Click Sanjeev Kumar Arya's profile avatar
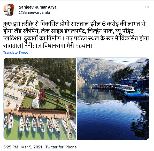Screen dimensions: 154x151 pos(10,10)
